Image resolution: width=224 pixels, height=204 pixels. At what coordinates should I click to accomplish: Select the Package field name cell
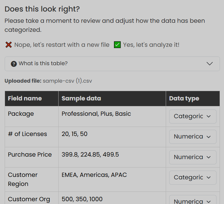point(21,114)
